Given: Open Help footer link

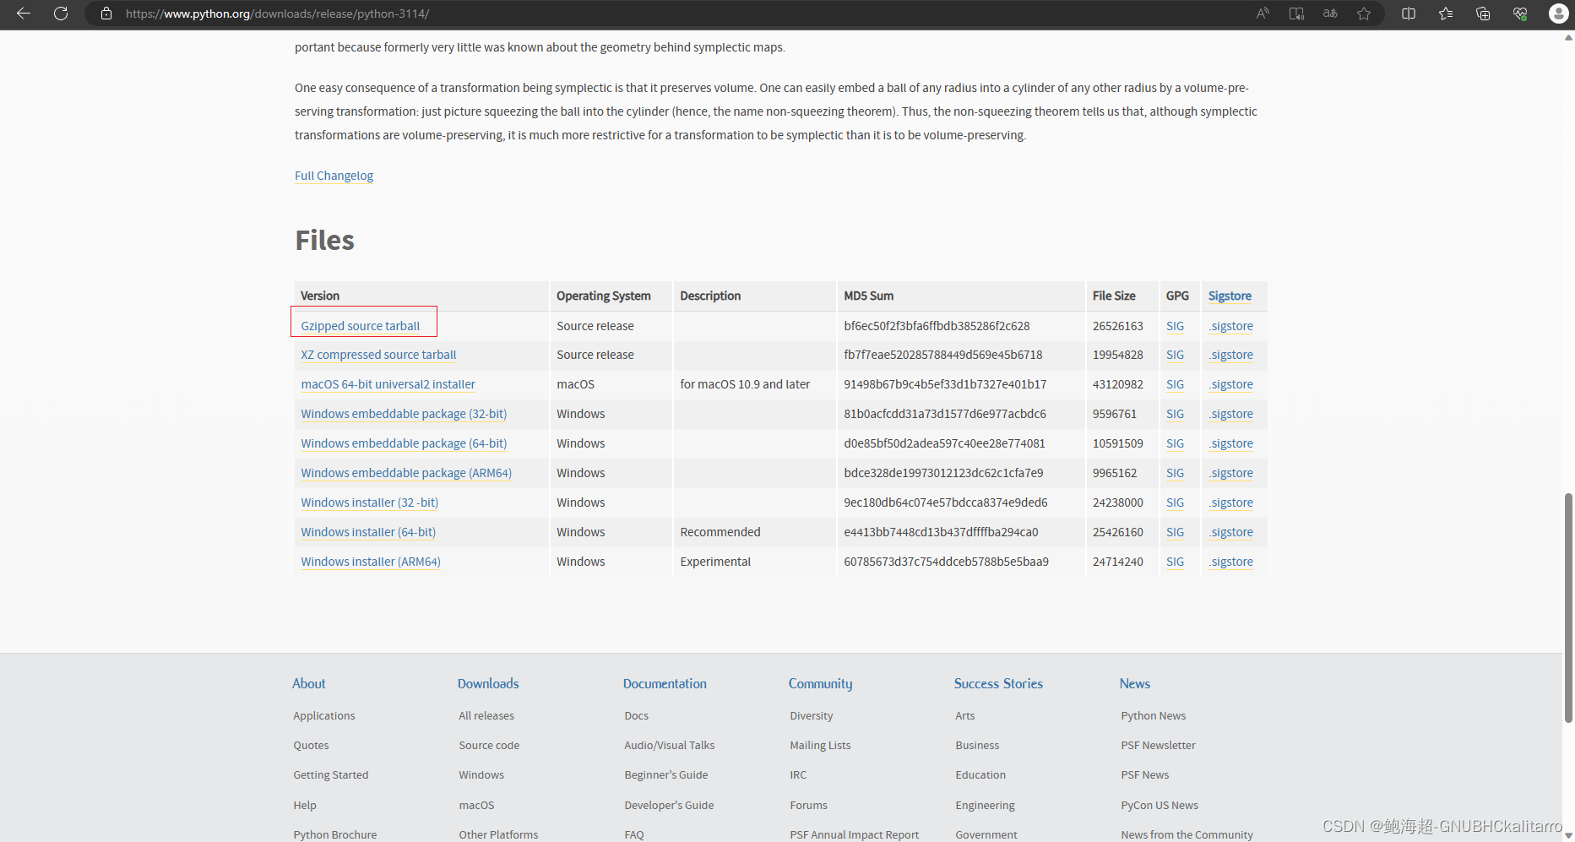Looking at the screenshot, I should click(x=305, y=805).
